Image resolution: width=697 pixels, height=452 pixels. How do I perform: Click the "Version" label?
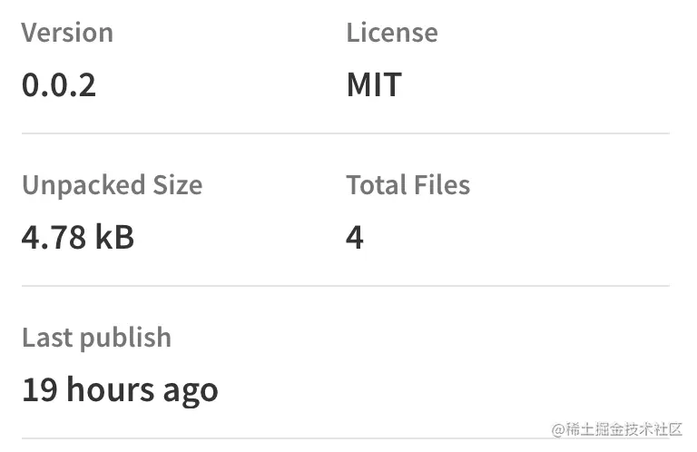[67, 33]
